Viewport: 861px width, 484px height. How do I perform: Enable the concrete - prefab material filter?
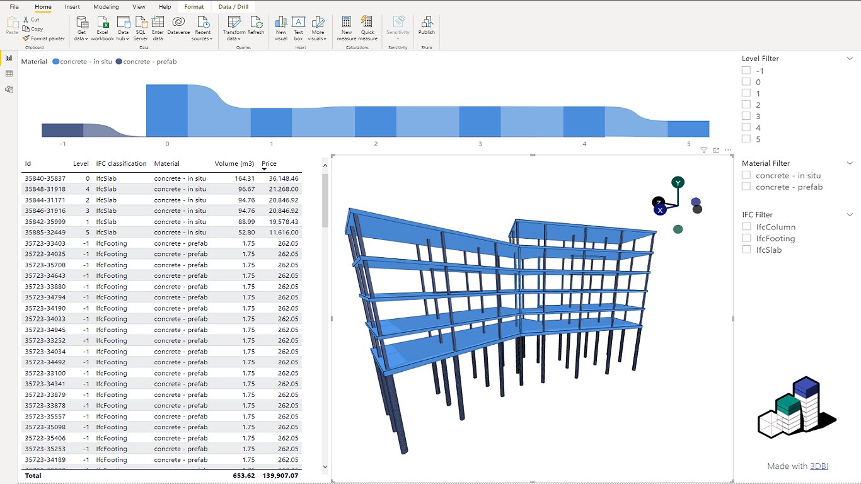(746, 187)
